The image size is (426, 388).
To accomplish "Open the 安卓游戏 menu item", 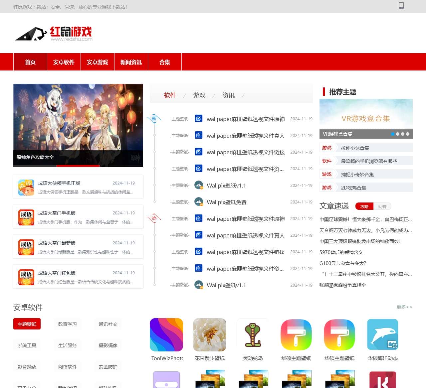I will tap(97, 62).
